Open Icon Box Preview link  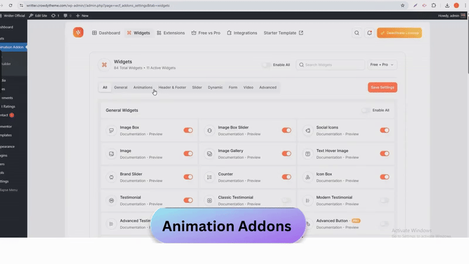tap(352, 181)
